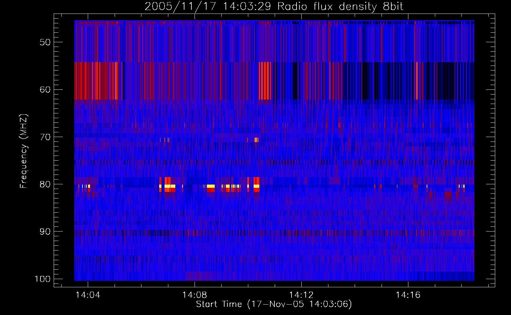Viewport: 511px width, 315px height.
Task: Select the "Frequency (MHZ)" y-axis label
Action: 24,151
